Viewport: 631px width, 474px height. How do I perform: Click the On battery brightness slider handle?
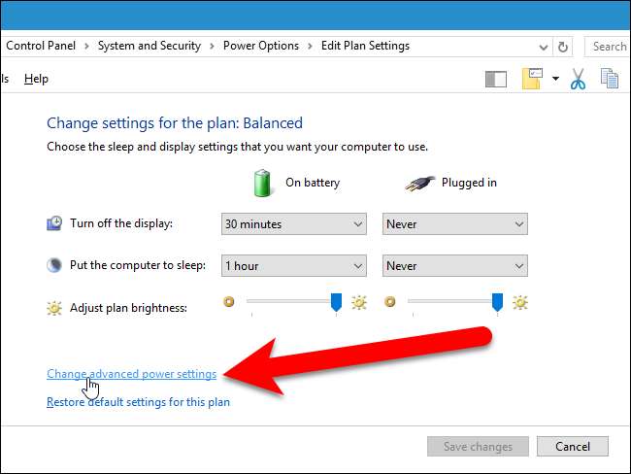(x=336, y=304)
